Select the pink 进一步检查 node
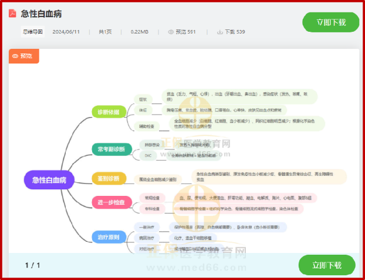The image size is (365, 280). click(x=110, y=202)
